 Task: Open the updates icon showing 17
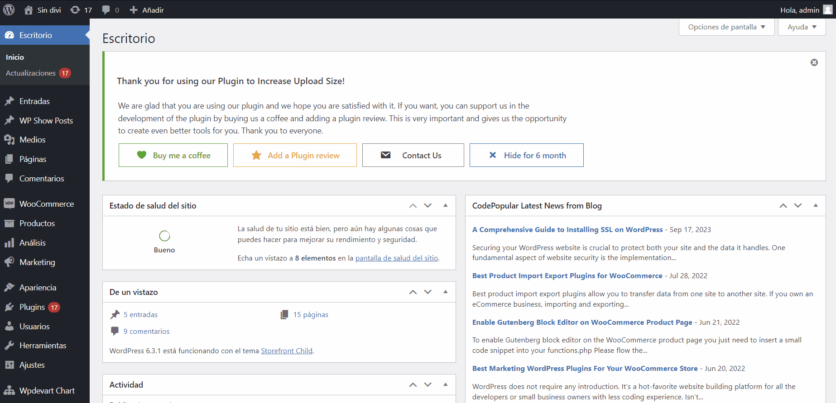coord(81,10)
